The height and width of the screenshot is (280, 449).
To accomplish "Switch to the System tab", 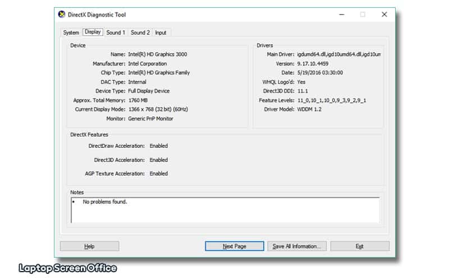I will point(71,32).
